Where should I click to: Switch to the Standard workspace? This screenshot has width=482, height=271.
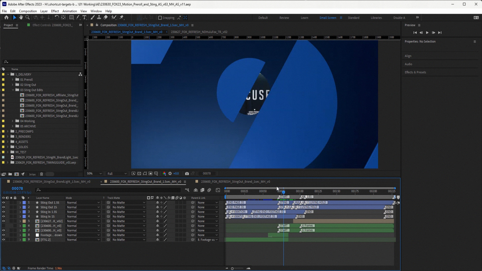pyautogui.click(x=353, y=18)
